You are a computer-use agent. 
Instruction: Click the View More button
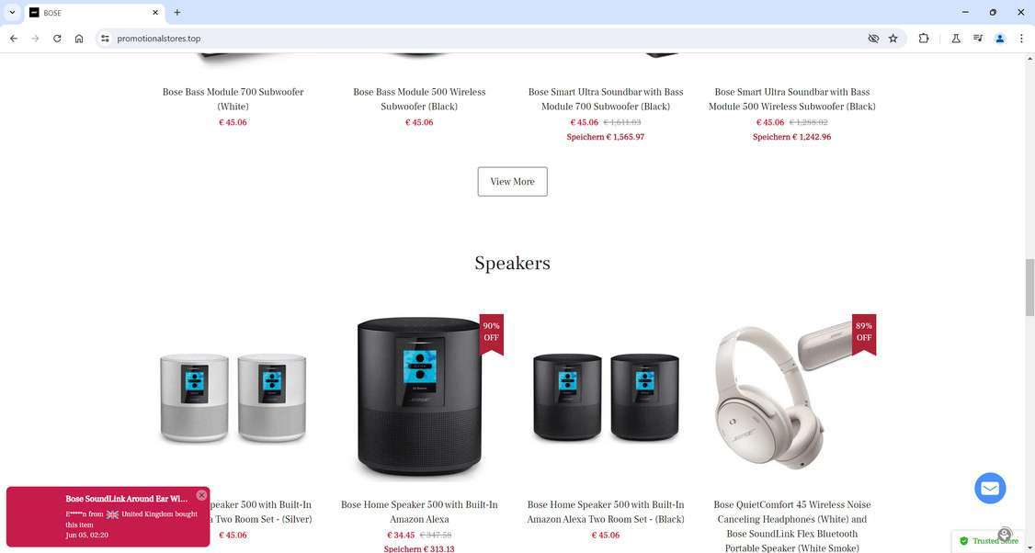(512, 182)
